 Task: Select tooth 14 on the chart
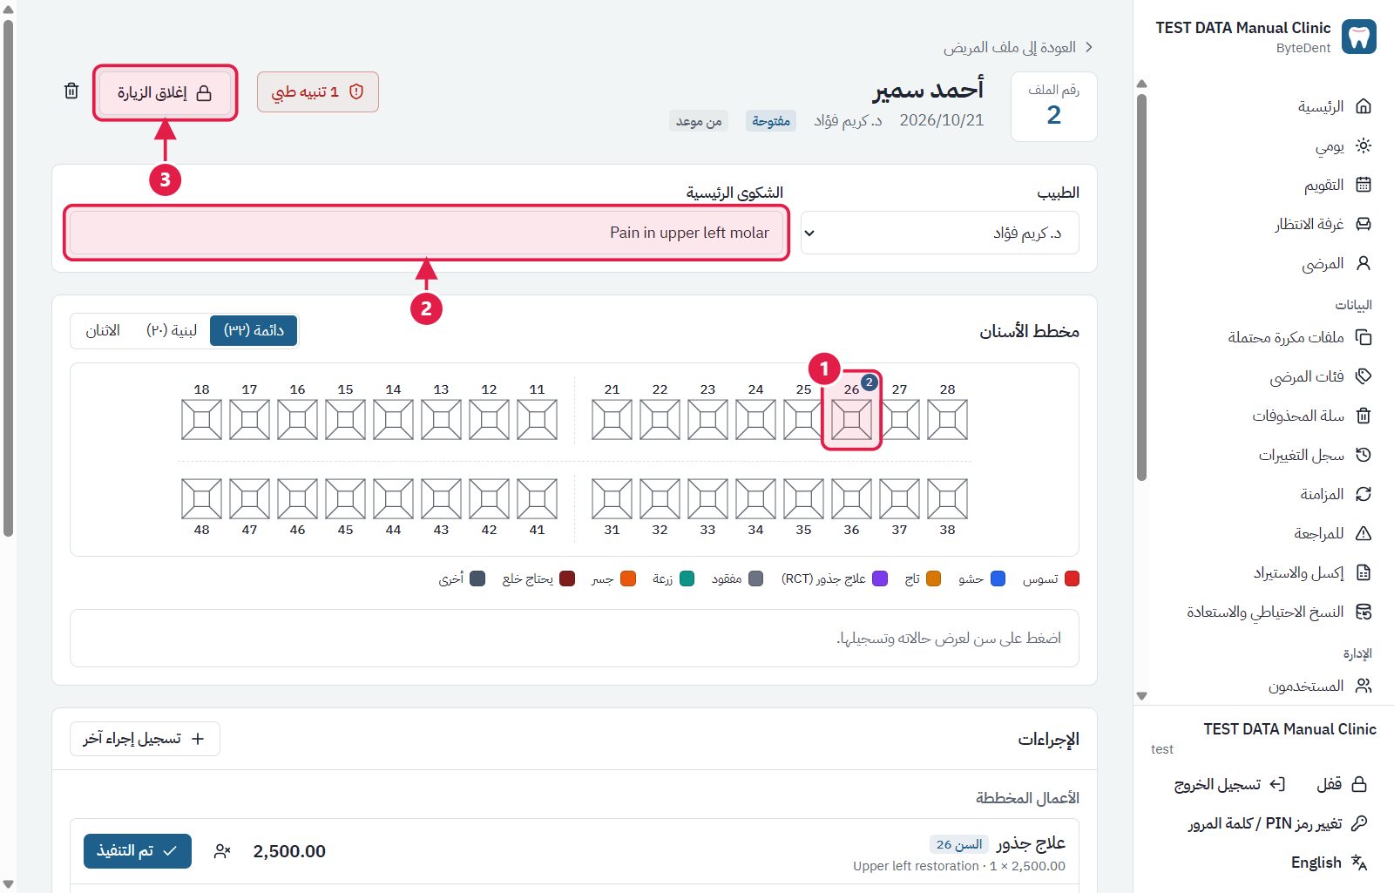point(393,420)
